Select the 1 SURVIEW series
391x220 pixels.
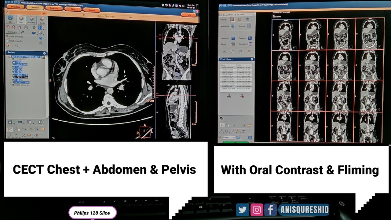pyautogui.click(x=20, y=59)
